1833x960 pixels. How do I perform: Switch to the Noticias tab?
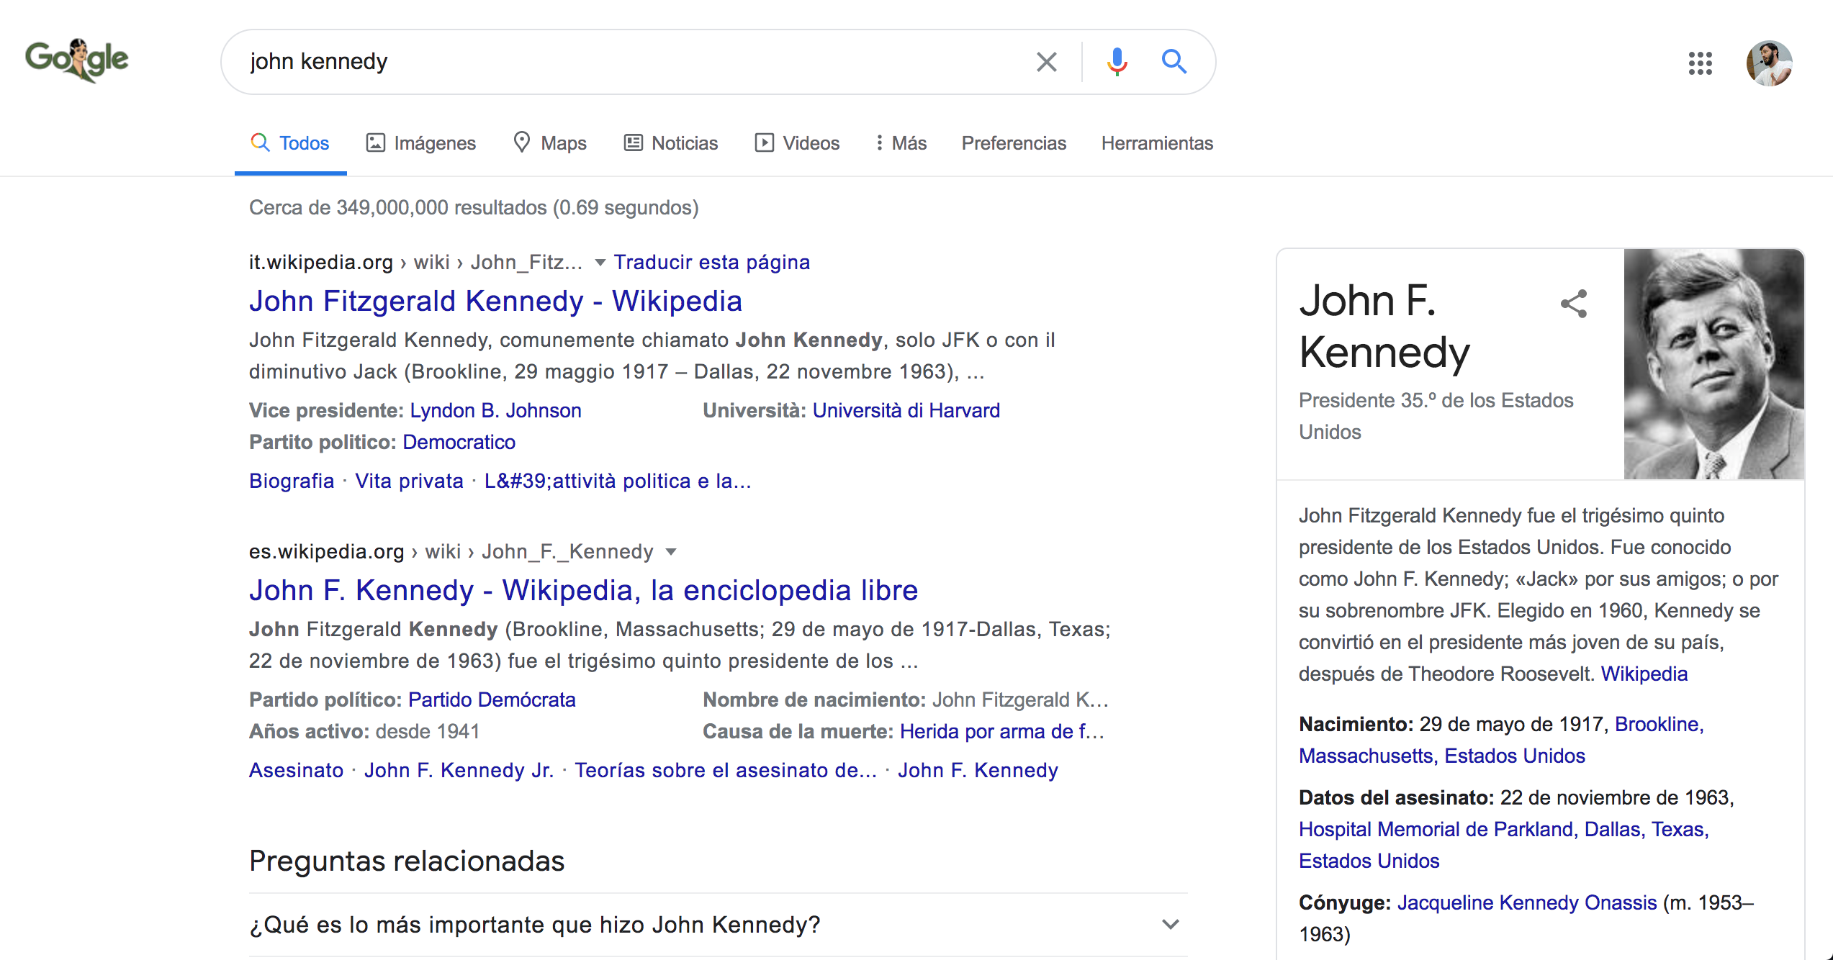click(671, 143)
